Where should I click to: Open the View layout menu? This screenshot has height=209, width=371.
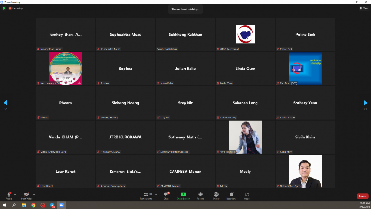point(364,8)
